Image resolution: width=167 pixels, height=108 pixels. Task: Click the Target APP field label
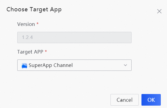click(30, 52)
